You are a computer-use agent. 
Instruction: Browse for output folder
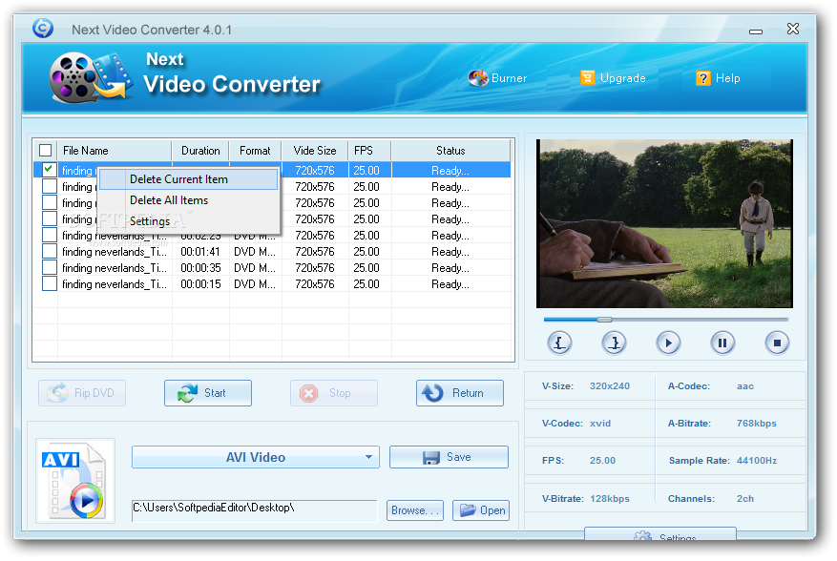point(415,510)
